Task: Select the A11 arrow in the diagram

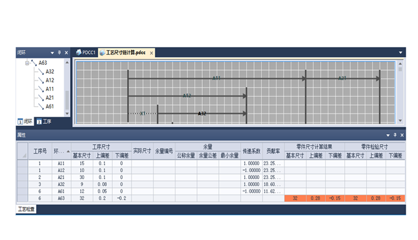Action: point(216,78)
